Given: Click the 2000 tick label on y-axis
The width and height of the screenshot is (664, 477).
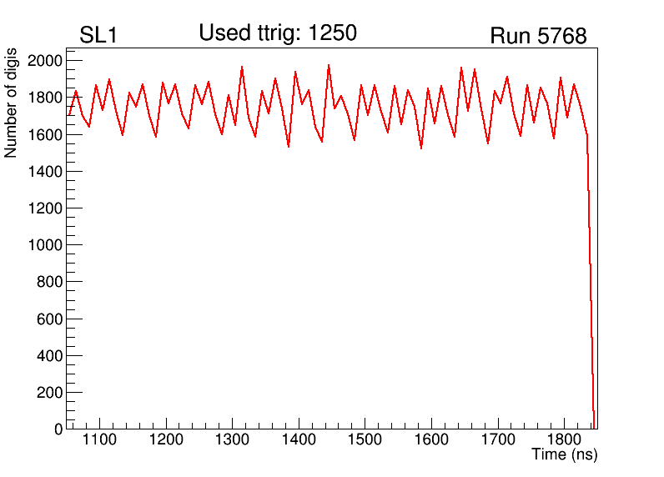Looking at the screenshot, I should (x=45, y=61).
